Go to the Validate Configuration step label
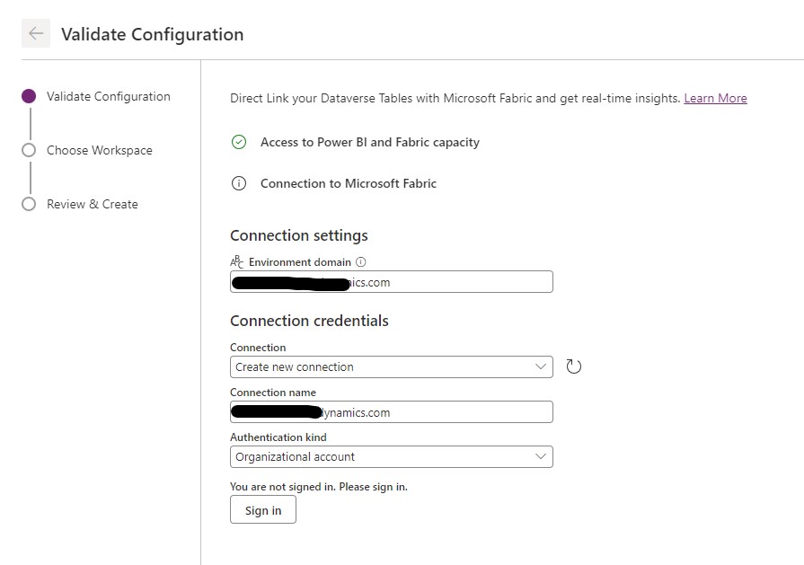The image size is (804, 565). click(108, 96)
